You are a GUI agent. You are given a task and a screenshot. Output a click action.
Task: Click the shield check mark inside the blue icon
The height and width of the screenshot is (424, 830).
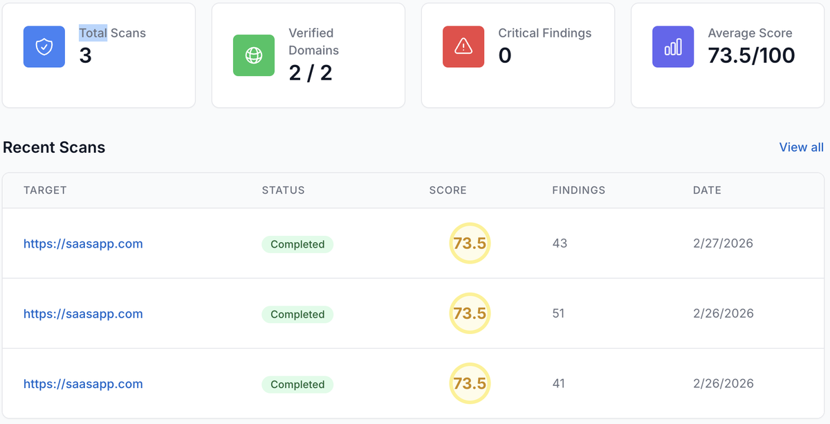point(44,46)
